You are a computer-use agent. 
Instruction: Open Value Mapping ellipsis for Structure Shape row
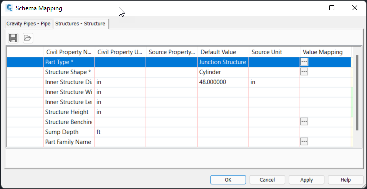(304, 72)
